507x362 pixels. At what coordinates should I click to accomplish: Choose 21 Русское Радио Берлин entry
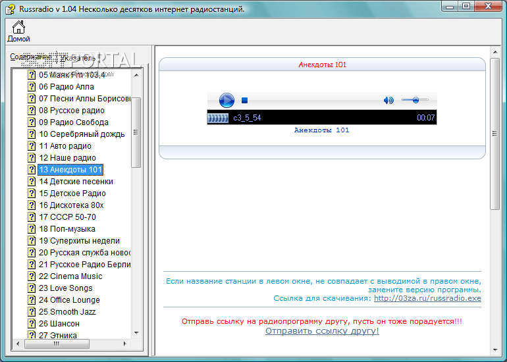click(x=85, y=265)
